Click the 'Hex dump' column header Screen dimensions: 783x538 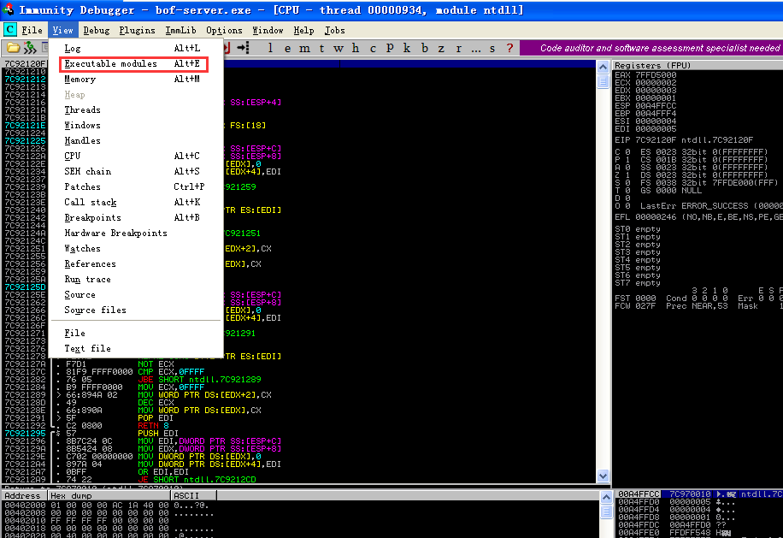109,496
